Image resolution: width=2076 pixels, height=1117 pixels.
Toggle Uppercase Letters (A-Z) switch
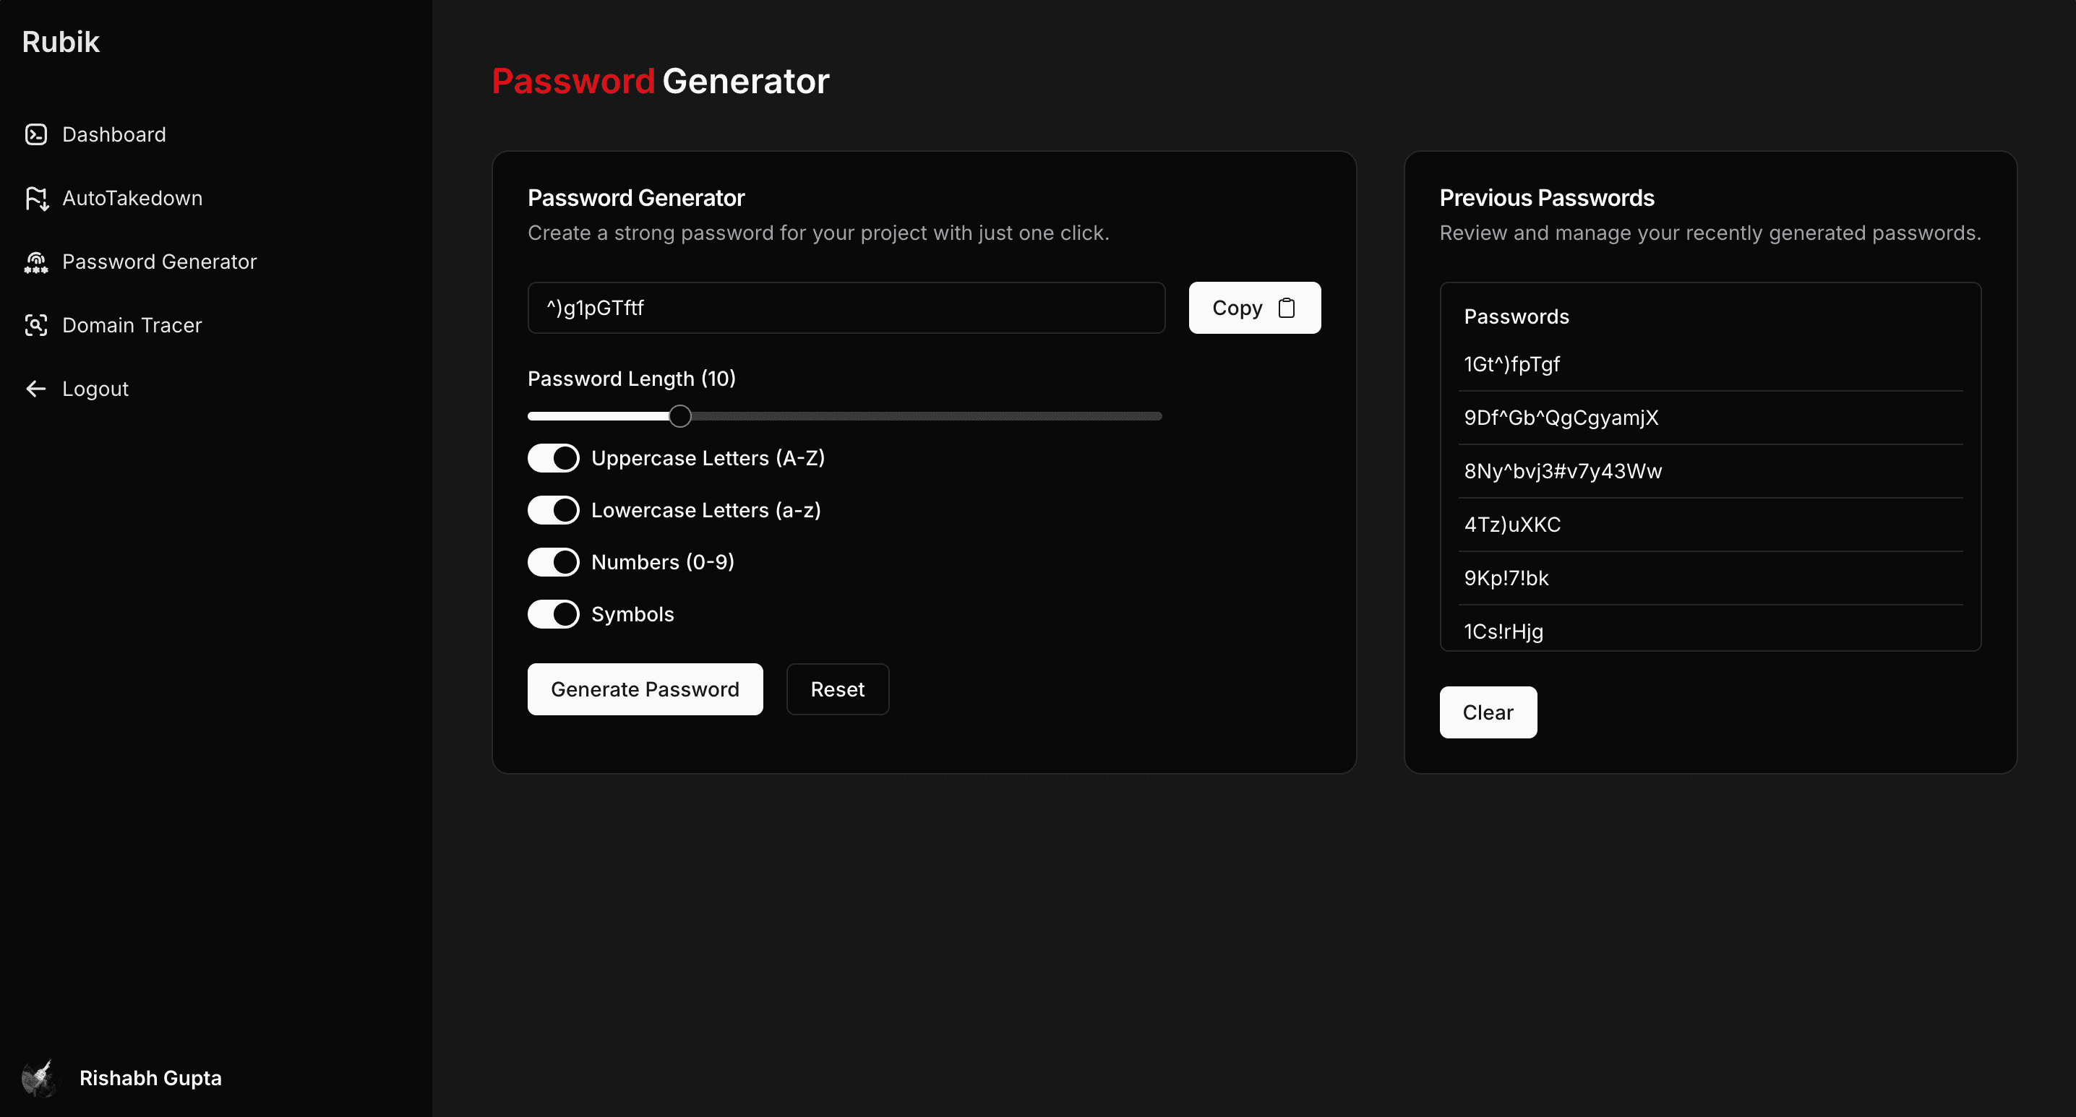coord(554,458)
